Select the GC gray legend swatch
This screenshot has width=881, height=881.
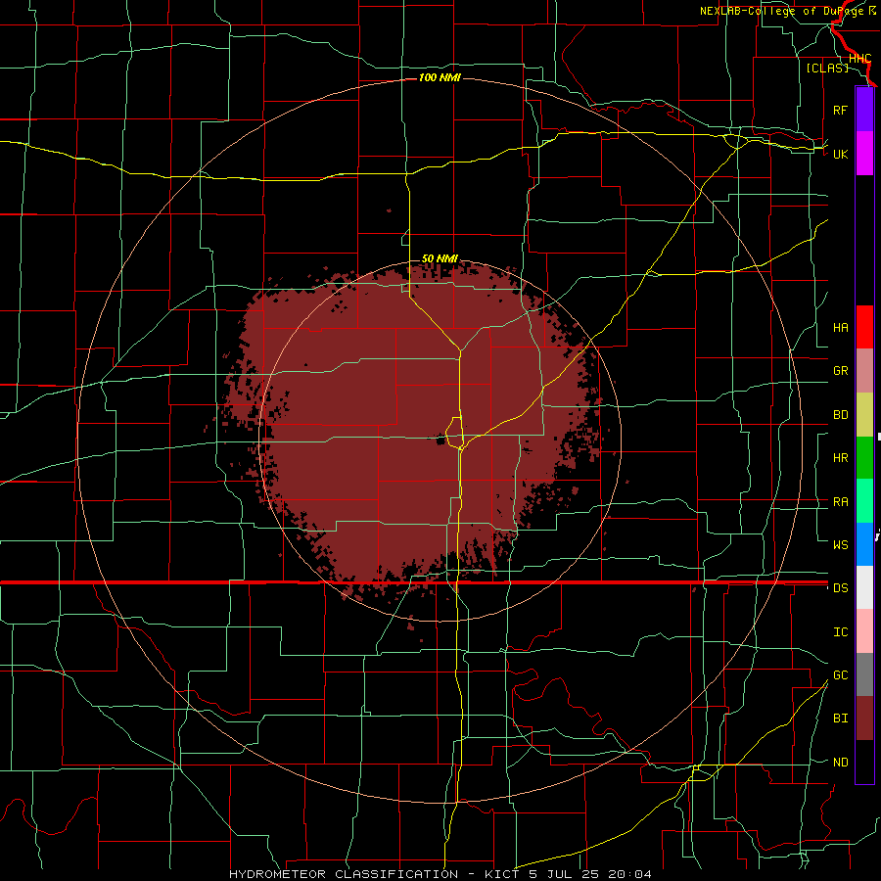(x=864, y=674)
